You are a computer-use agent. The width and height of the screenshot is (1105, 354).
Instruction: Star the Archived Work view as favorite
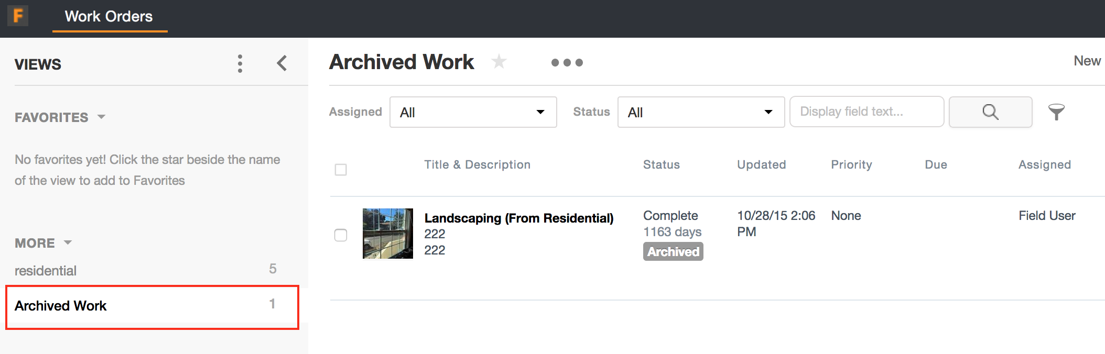pyautogui.click(x=499, y=62)
